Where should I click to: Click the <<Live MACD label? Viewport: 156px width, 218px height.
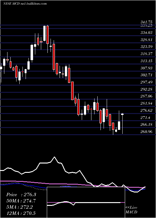tap(131, 210)
